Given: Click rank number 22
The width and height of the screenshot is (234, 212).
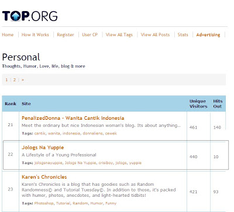Looking at the screenshot, I should tap(11, 154).
